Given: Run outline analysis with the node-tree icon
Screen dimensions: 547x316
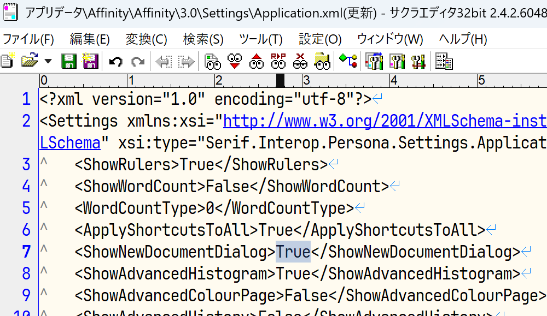Looking at the screenshot, I should coord(348,61).
